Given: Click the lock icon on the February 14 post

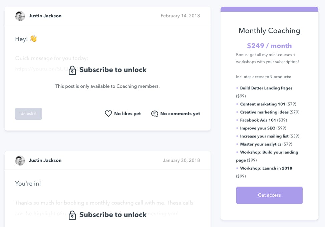Looking at the screenshot, I should (x=72, y=70).
